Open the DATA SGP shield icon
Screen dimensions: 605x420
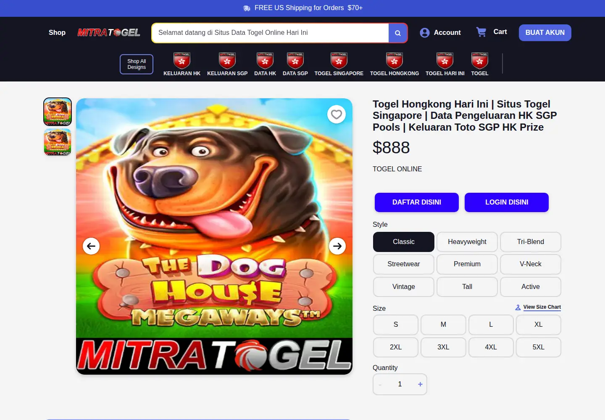[295, 60]
